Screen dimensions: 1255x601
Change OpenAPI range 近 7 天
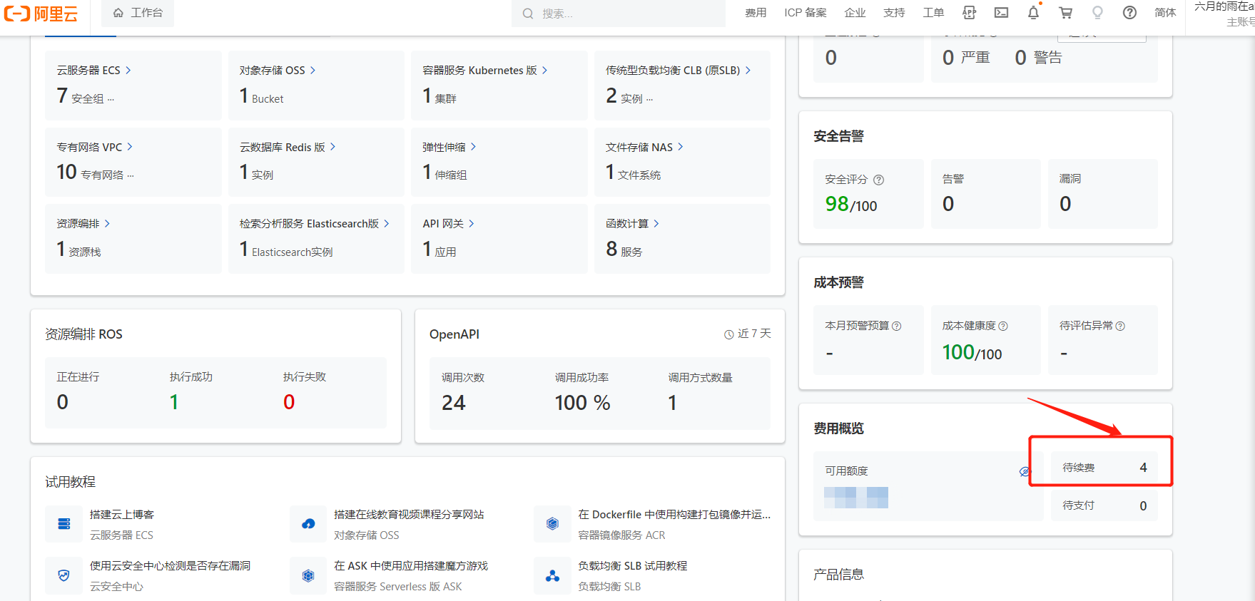tap(747, 334)
